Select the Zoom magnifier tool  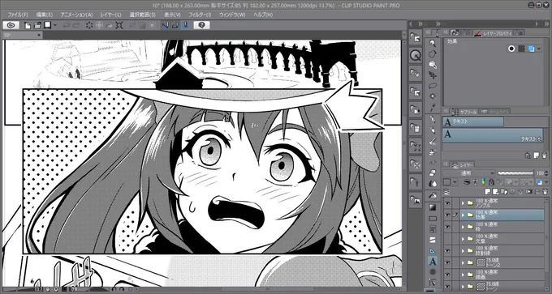433,43
